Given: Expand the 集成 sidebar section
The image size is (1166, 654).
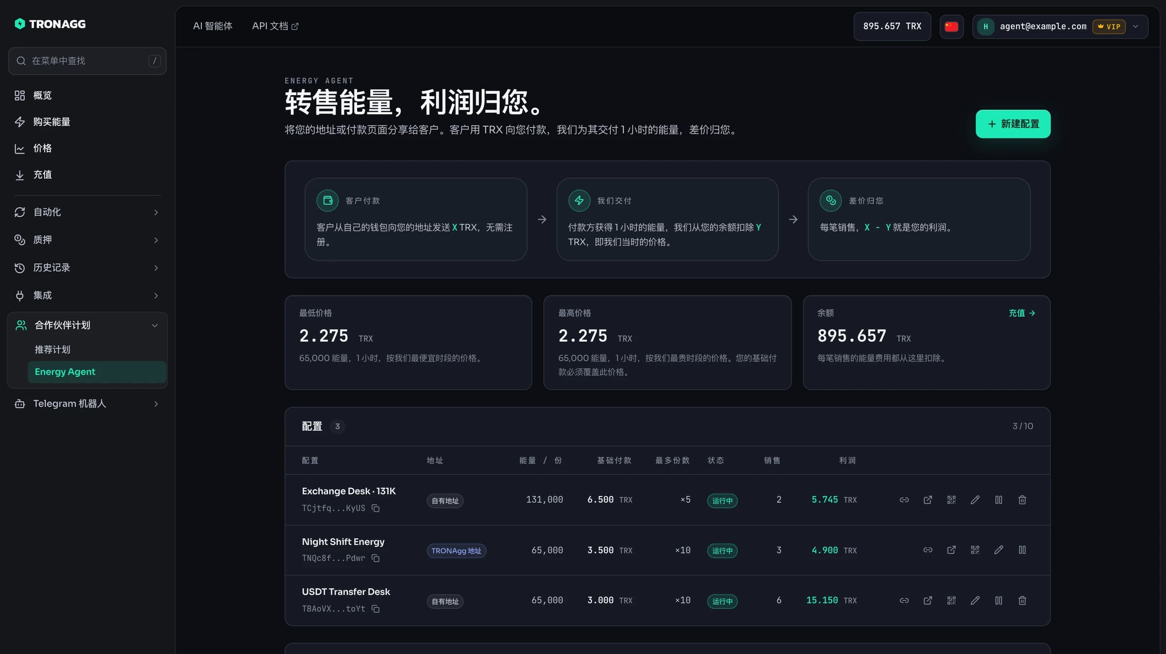Looking at the screenshot, I should [87, 295].
